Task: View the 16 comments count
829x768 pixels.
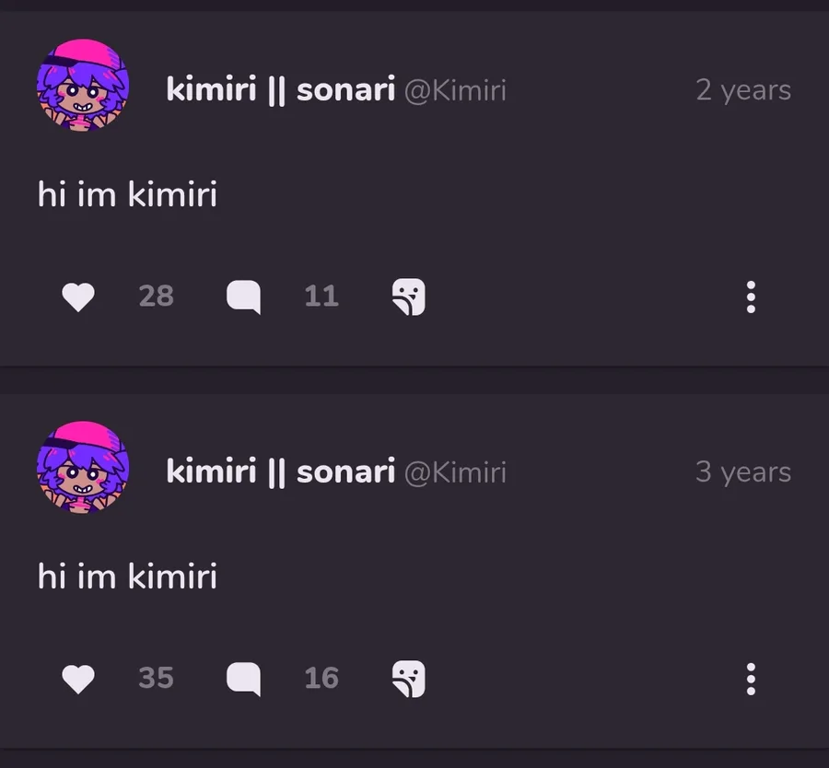Action: pos(321,678)
